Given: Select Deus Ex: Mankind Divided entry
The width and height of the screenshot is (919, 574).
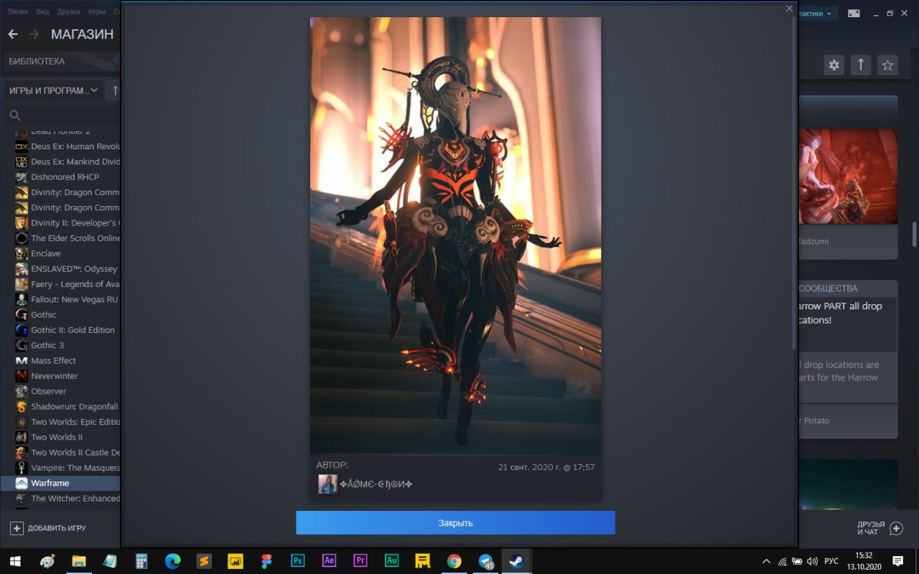Looking at the screenshot, I should [67, 161].
